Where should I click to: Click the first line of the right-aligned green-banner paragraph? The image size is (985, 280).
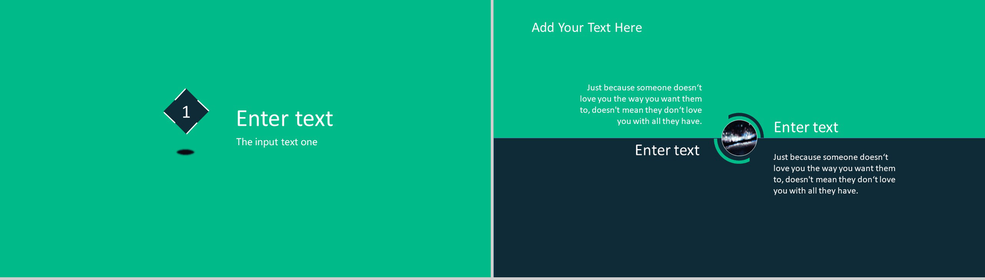(x=644, y=87)
